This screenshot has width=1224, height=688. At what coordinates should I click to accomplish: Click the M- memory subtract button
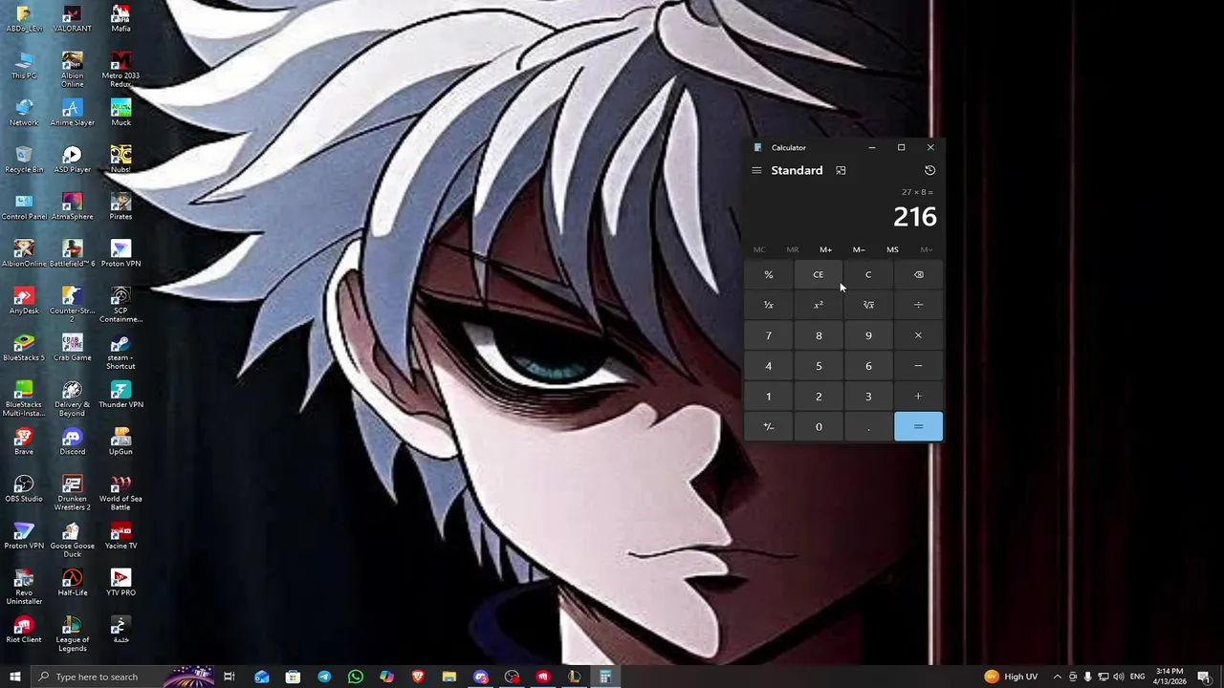859,249
